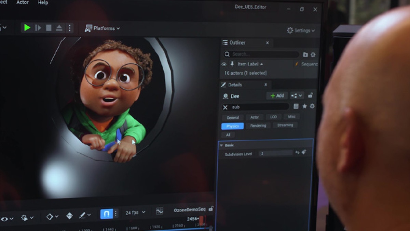
Task: Open Sequencer actions gear dropdown
Action: [x=27, y=217]
